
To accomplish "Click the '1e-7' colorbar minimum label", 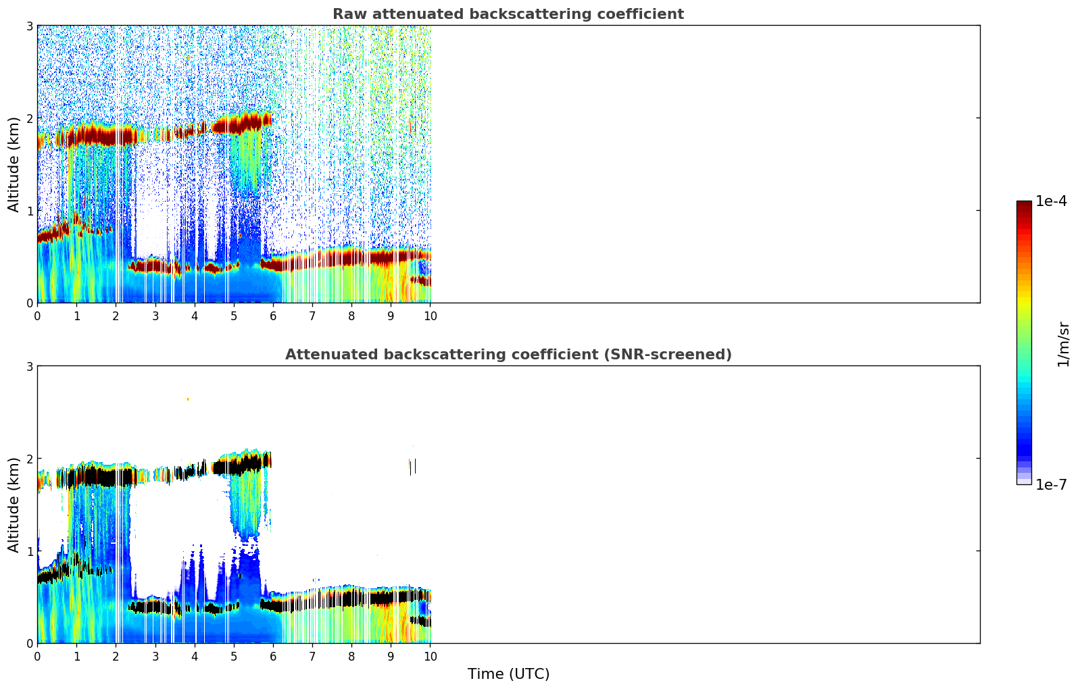I will (x=1052, y=485).
